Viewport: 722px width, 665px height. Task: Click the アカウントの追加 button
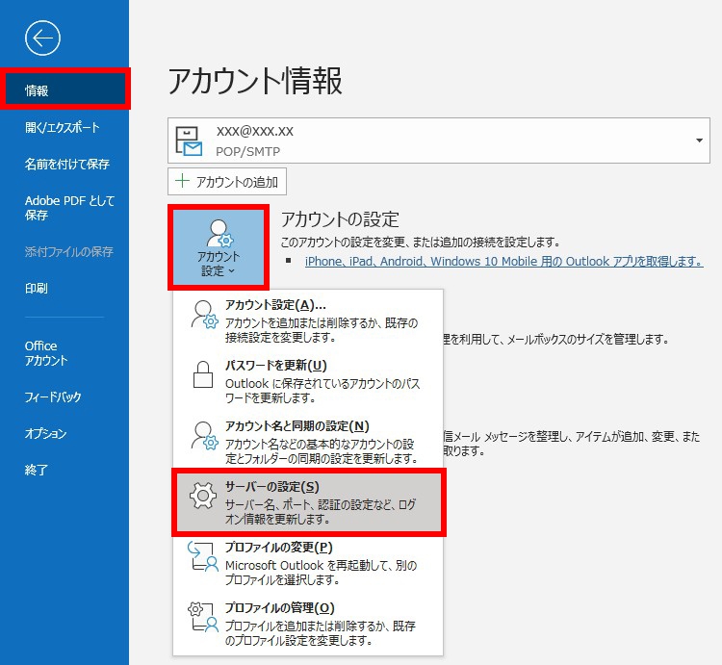pos(227,181)
